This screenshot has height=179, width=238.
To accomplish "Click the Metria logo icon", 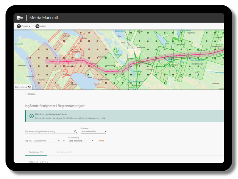I will 20,18.
